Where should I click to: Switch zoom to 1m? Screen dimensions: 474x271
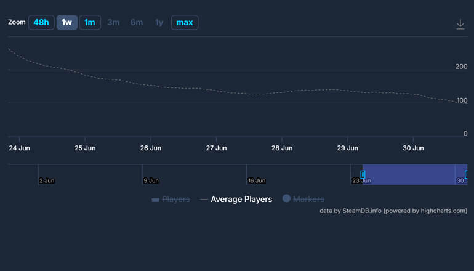90,23
